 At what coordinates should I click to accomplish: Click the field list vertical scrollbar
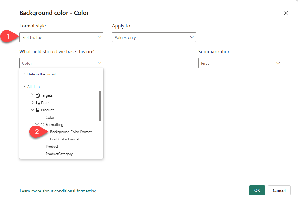coord(100,106)
